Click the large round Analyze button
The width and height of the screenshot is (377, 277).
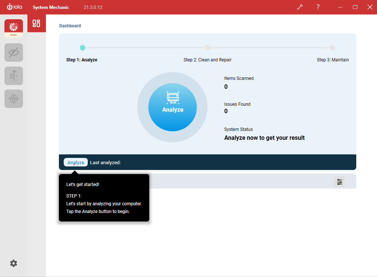pos(173,107)
